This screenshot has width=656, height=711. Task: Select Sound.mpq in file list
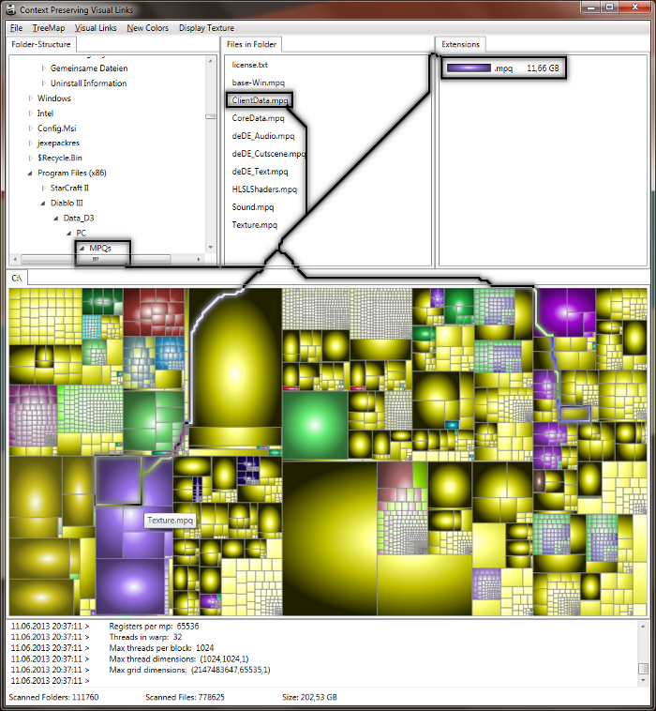pos(253,206)
